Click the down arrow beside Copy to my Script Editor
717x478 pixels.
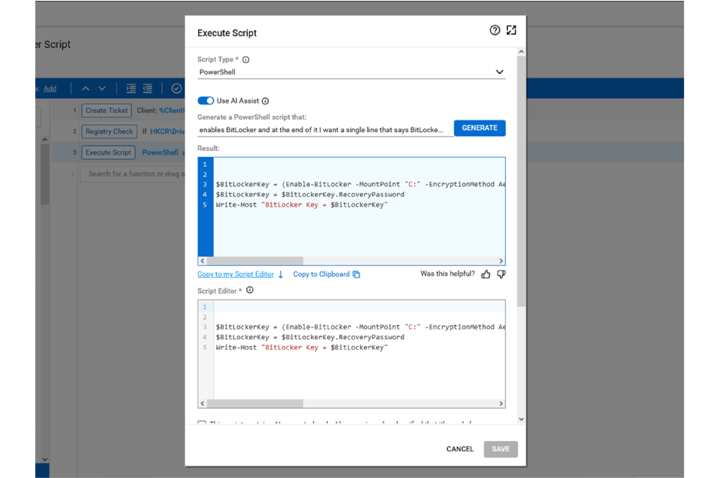click(x=281, y=274)
